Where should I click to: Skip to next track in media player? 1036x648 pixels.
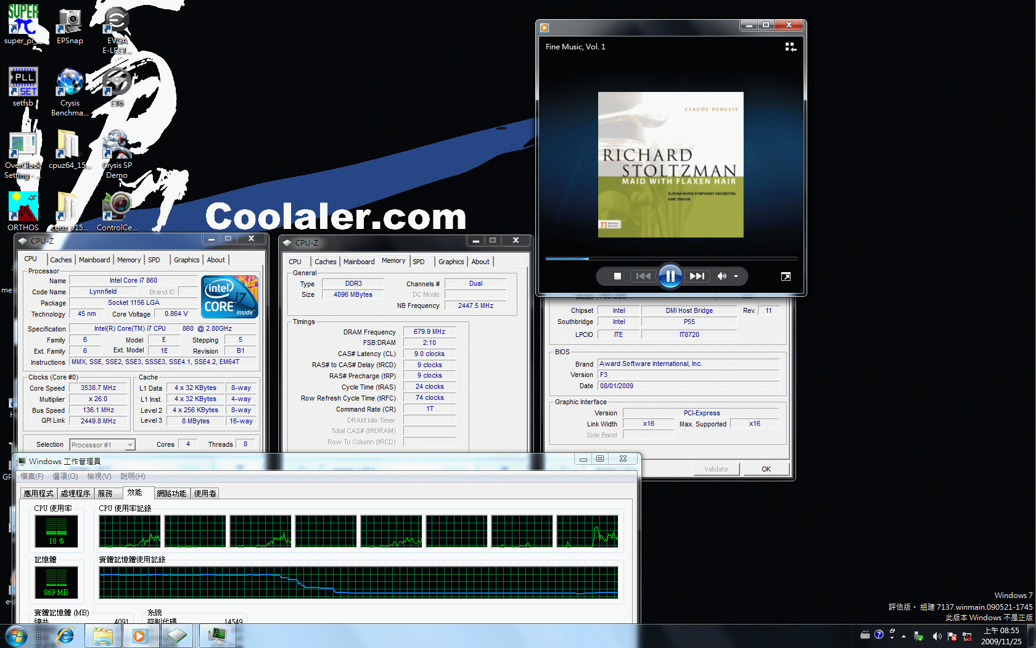click(697, 276)
